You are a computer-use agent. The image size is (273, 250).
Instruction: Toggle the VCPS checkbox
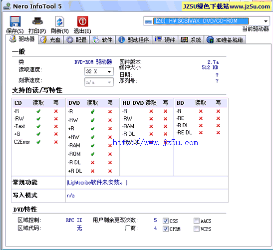[x=197, y=229]
